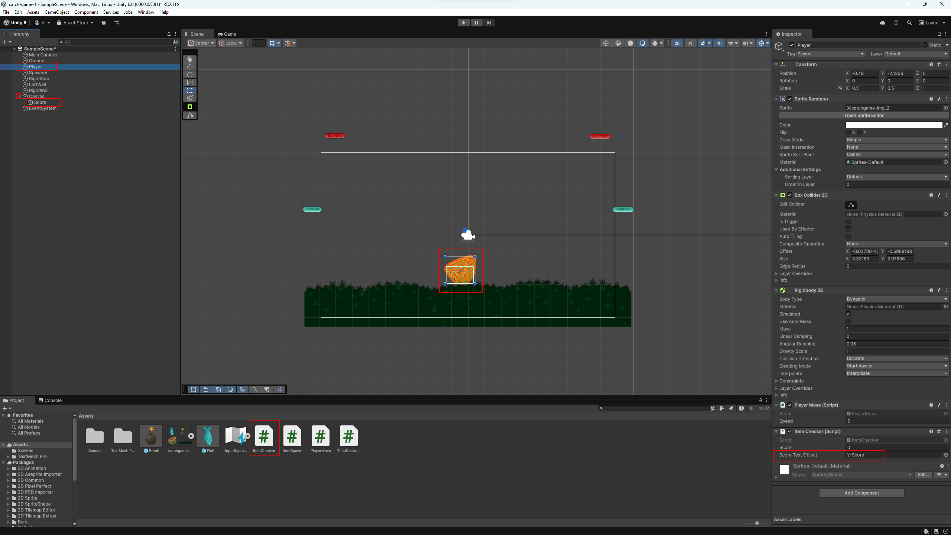Select the Rotate tool

point(190,75)
